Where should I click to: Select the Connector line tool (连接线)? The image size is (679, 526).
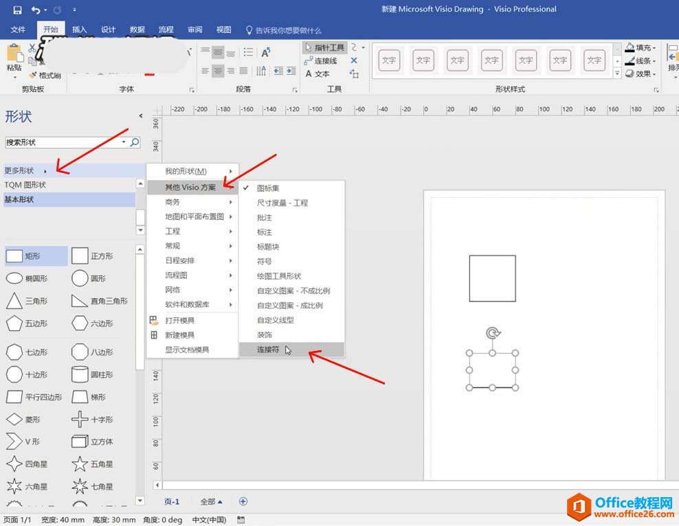pos(321,61)
